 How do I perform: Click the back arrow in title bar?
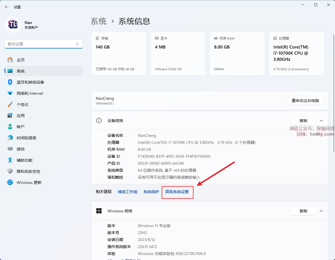click(x=7, y=7)
